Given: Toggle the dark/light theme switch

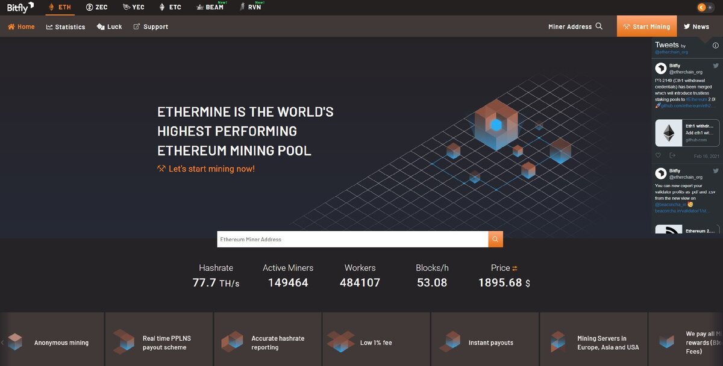Looking at the screenshot, I should (x=705, y=7).
